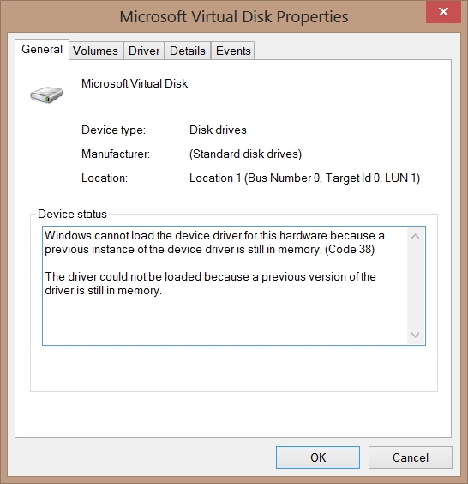
Task: Close the Properties dialog
Action: point(443,12)
